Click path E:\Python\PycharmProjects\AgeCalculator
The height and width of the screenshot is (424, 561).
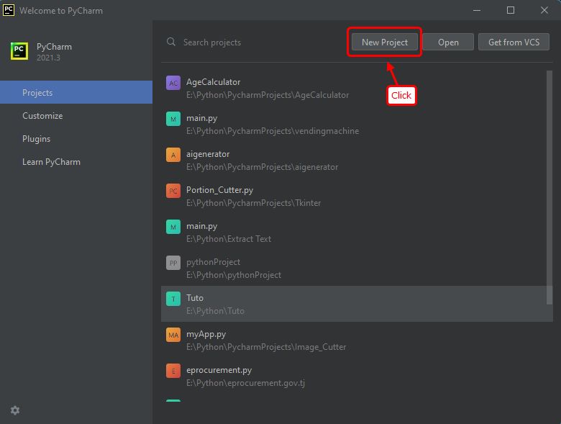(268, 95)
